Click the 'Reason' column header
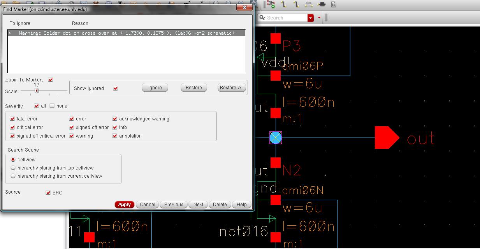 (x=80, y=23)
